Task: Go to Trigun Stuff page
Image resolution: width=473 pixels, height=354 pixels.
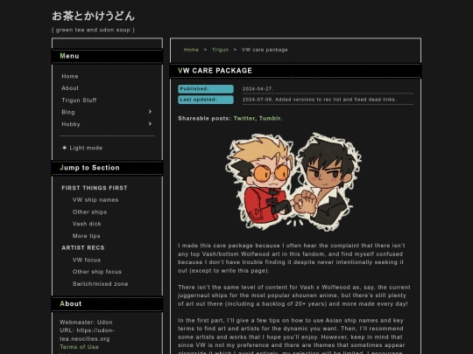Action: (79, 101)
